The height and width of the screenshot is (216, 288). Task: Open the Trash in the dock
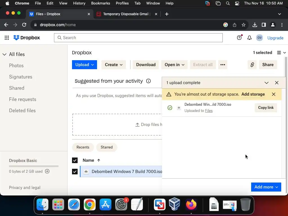click(246, 204)
